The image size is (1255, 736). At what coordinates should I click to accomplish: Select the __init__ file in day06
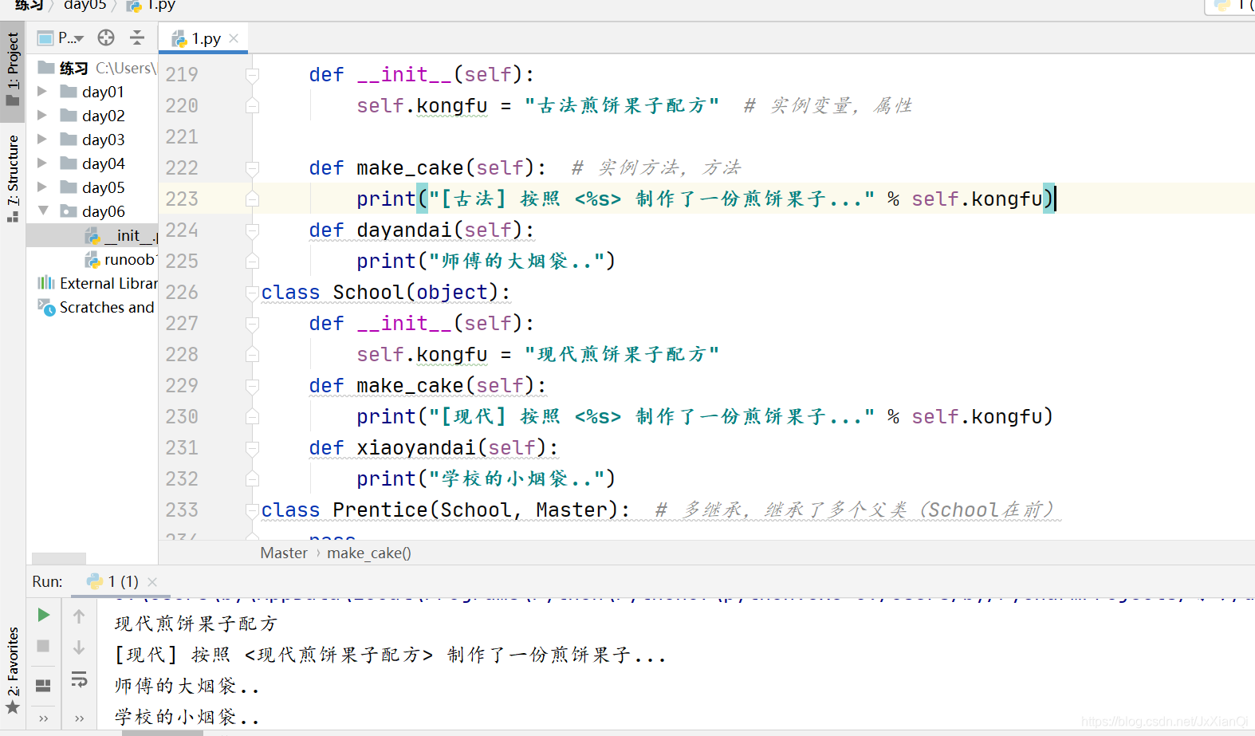click(122, 235)
